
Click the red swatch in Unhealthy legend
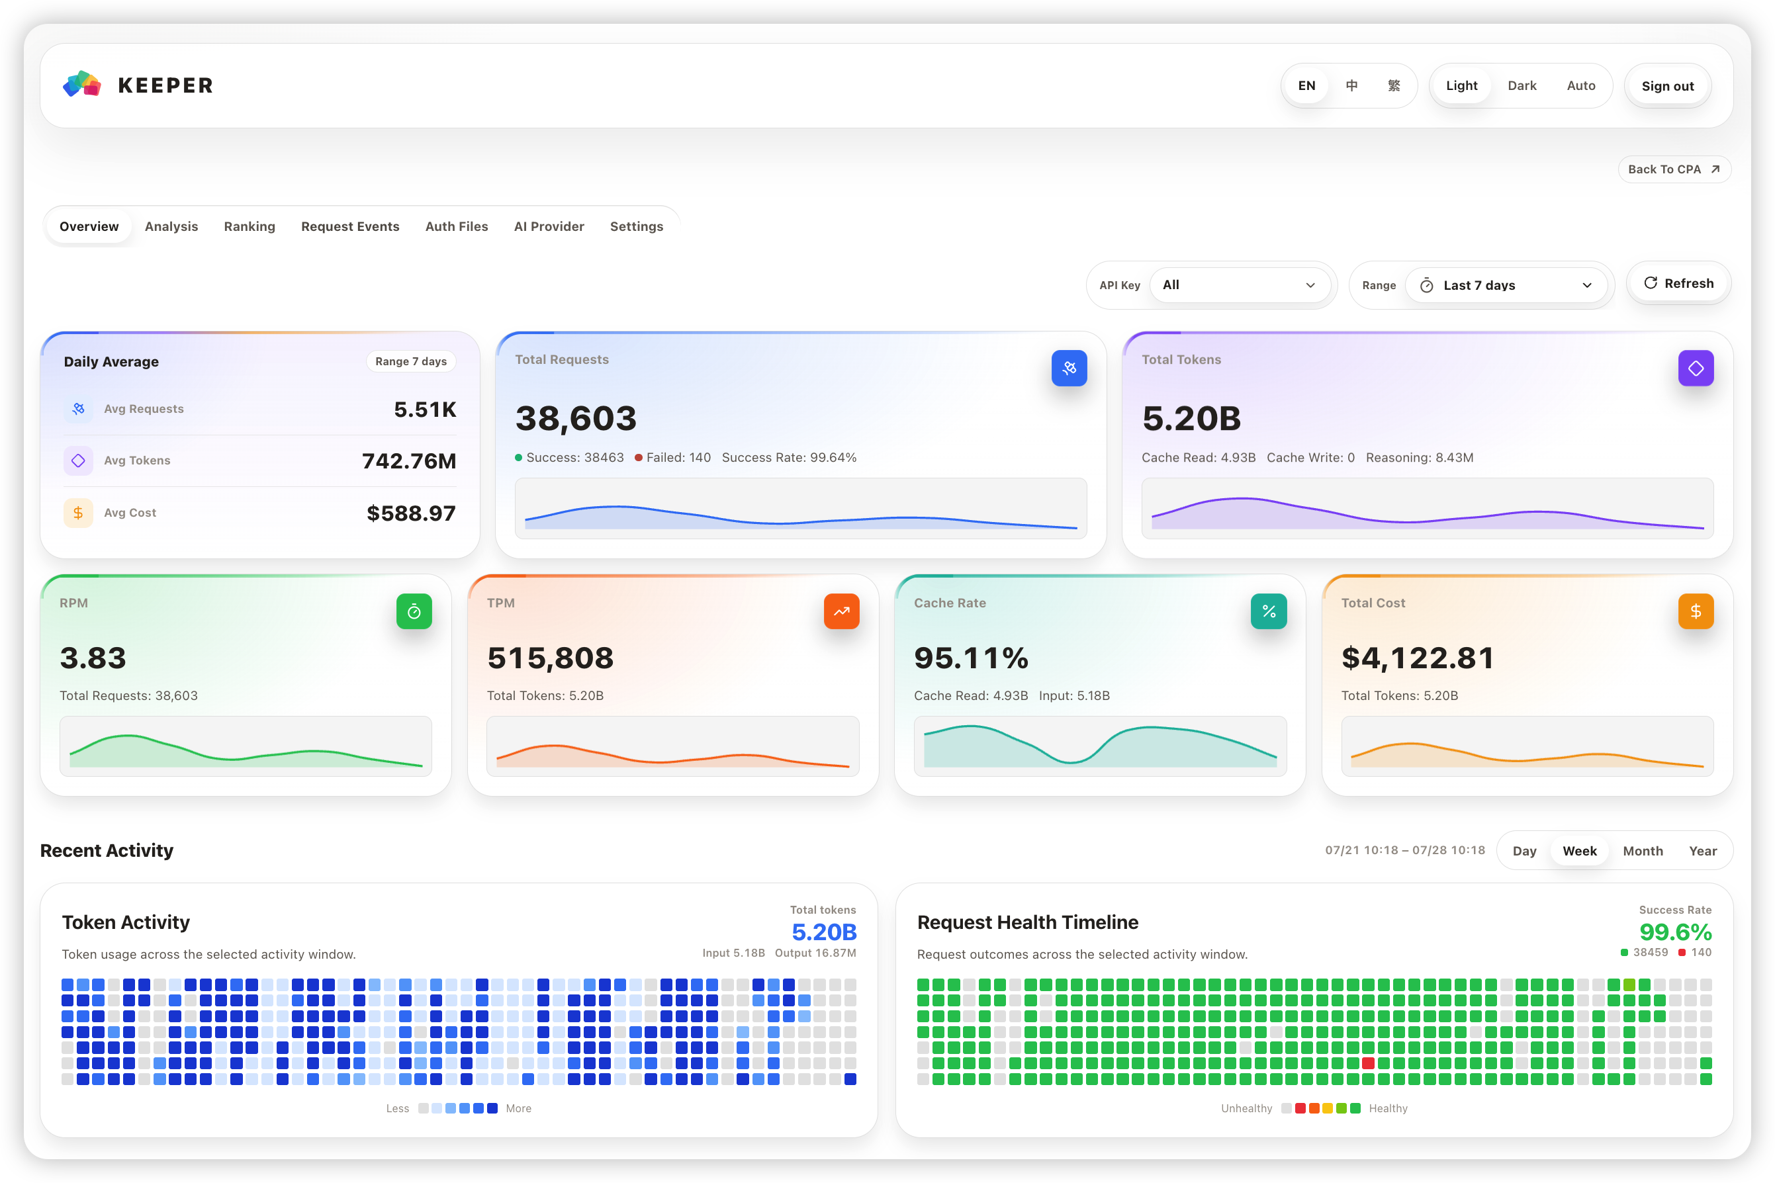pyautogui.click(x=1300, y=1108)
